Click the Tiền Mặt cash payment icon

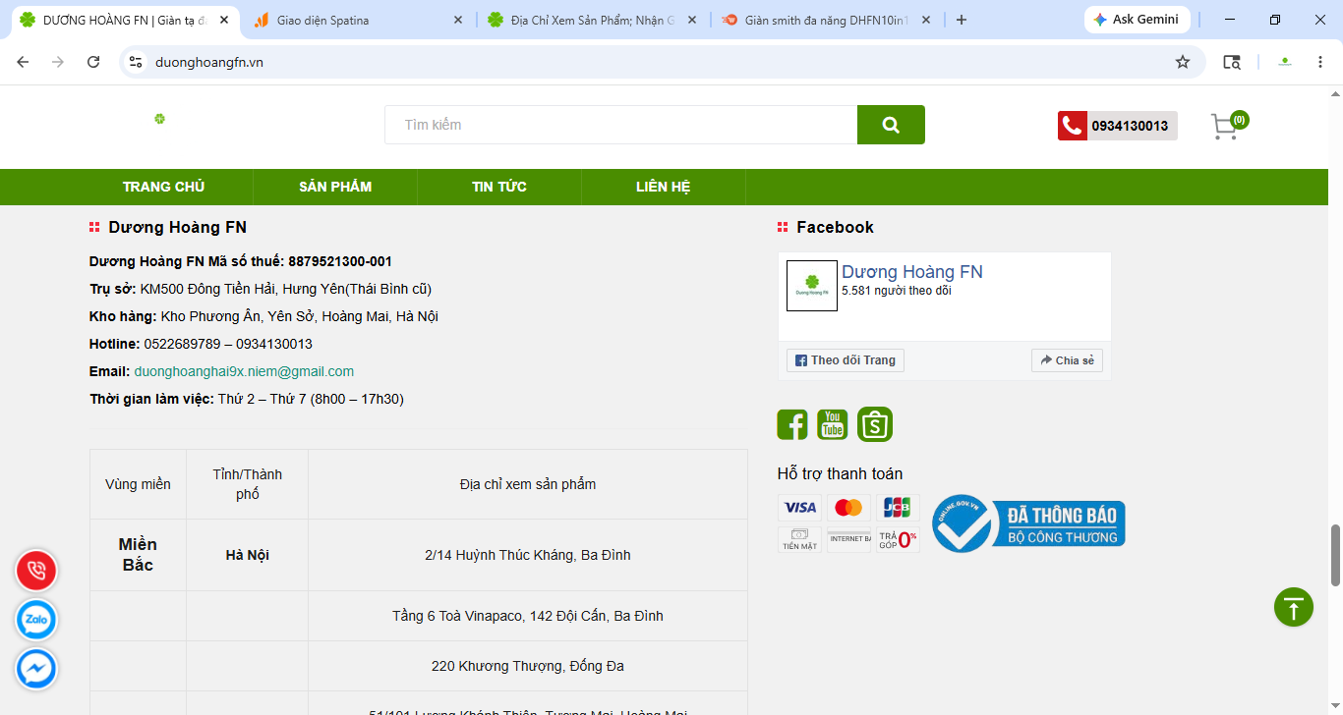pyautogui.click(x=799, y=539)
